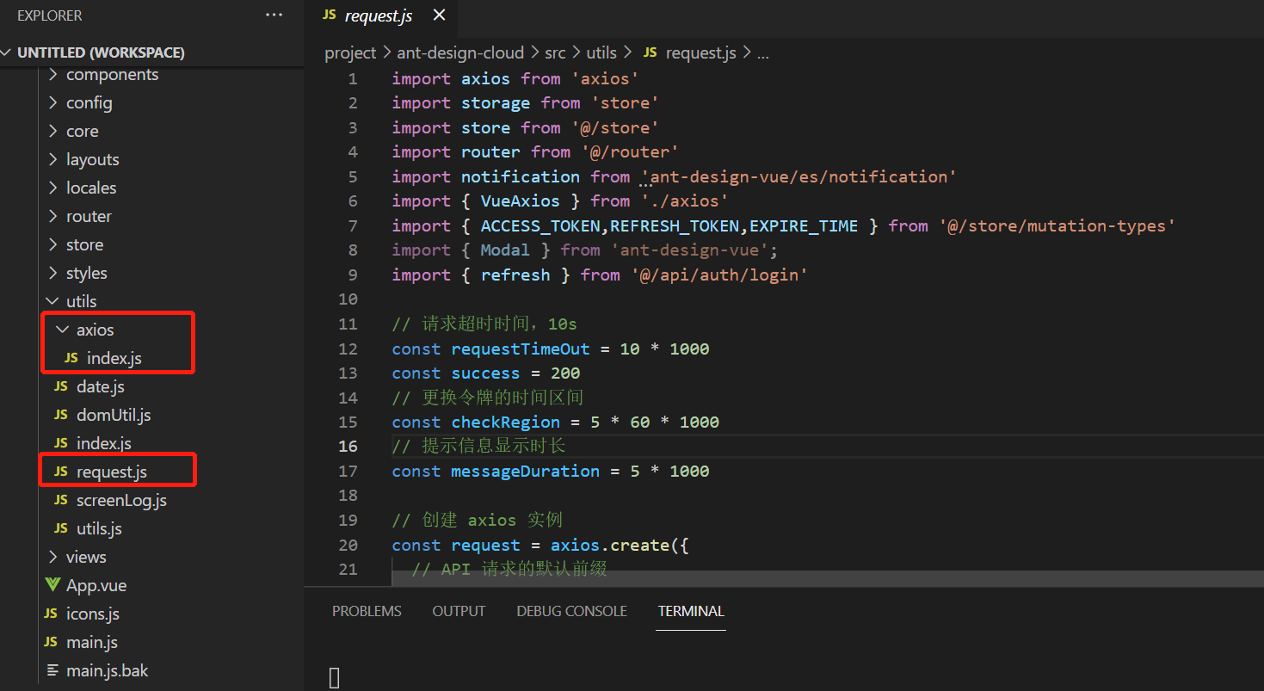Click 'Modal' on line 8
Screen dimensions: 1264x691
click(x=506, y=250)
